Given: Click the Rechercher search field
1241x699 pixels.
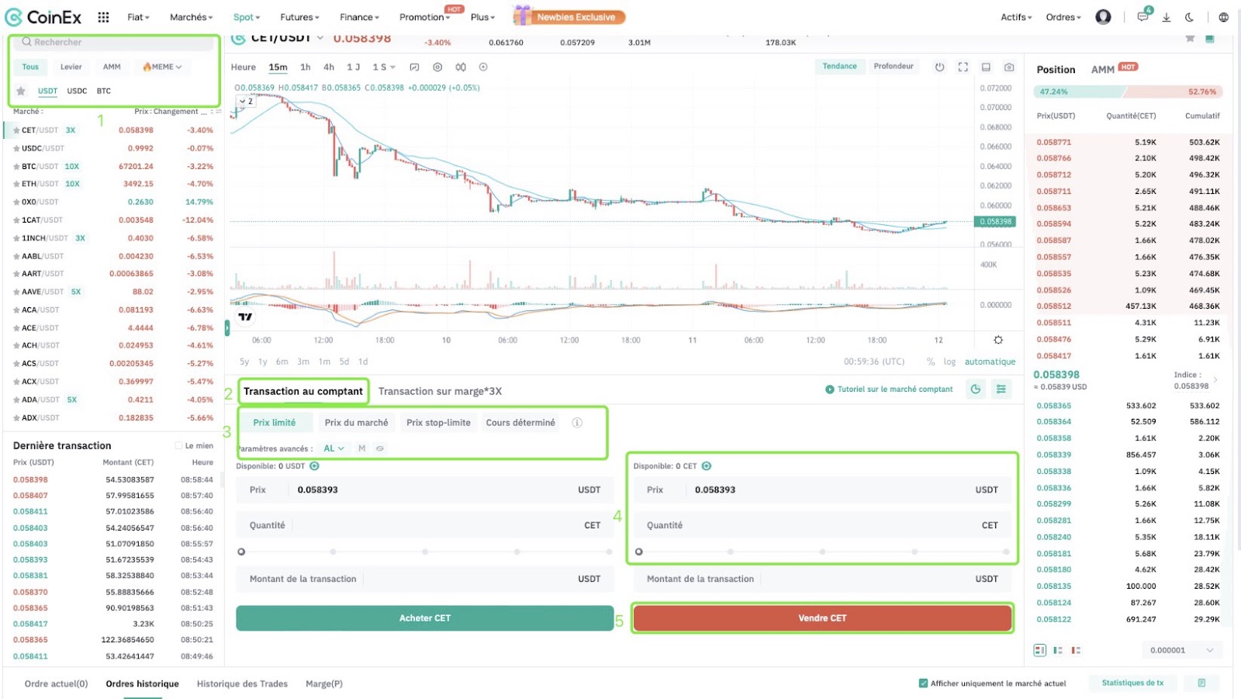Looking at the screenshot, I should 115,43.
